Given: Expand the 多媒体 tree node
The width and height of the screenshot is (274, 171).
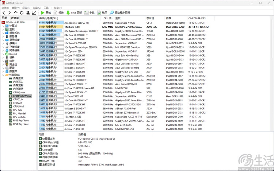Looking at the screenshot, I should point(3,43).
